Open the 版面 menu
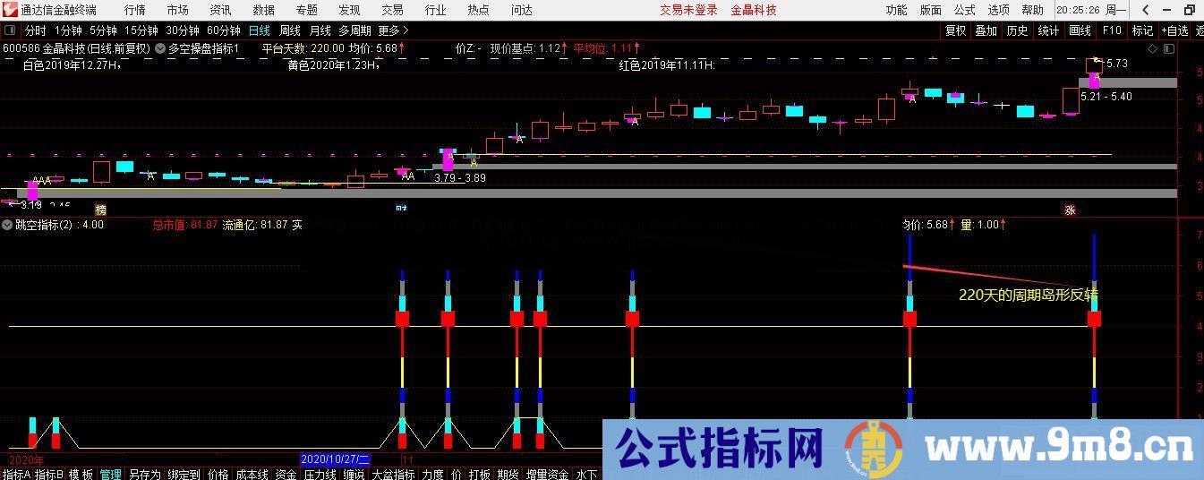The height and width of the screenshot is (480, 1204). tap(930, 10)
